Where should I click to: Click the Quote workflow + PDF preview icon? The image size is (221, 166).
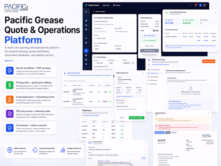[x=10, y=71]
